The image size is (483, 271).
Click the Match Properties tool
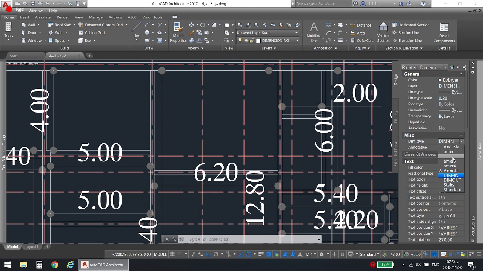coord(178,32)
